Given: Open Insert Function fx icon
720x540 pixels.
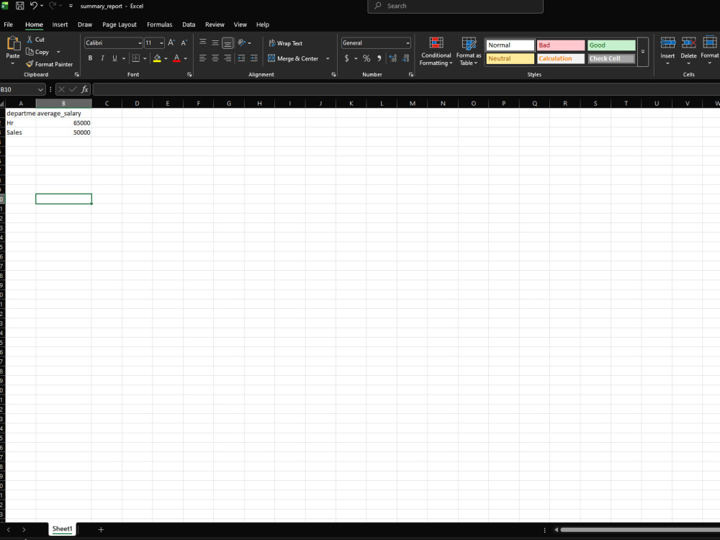Looking at the screenshot, I should point(84,89).
